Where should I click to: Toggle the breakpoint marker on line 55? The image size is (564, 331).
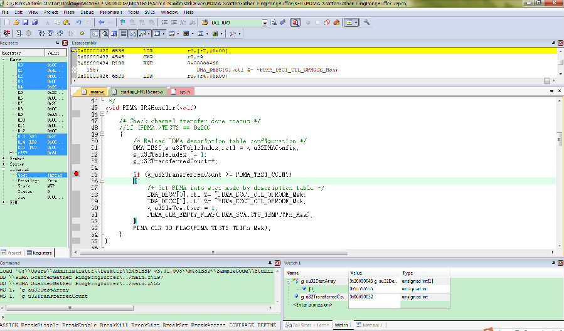coord(77,174)
